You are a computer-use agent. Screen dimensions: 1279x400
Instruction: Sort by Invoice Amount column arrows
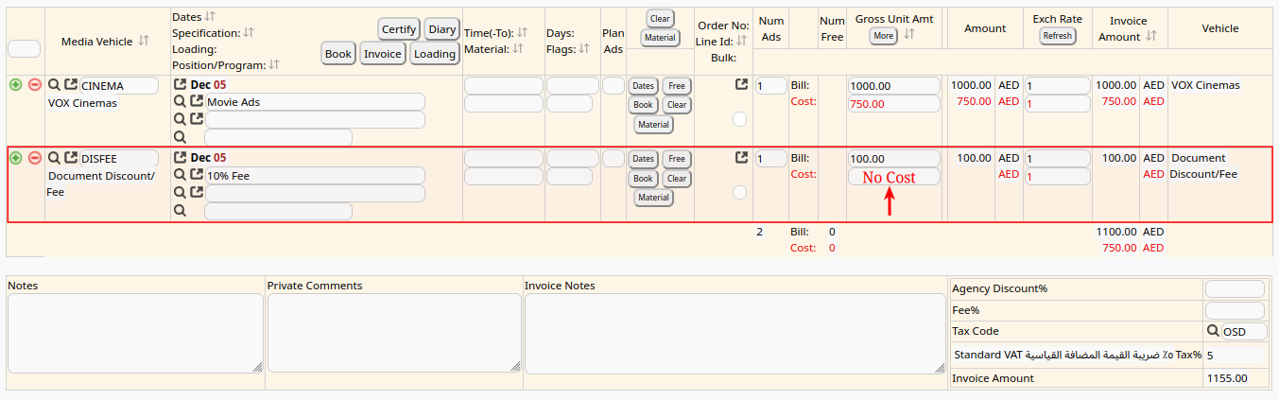click(1150, 37)
